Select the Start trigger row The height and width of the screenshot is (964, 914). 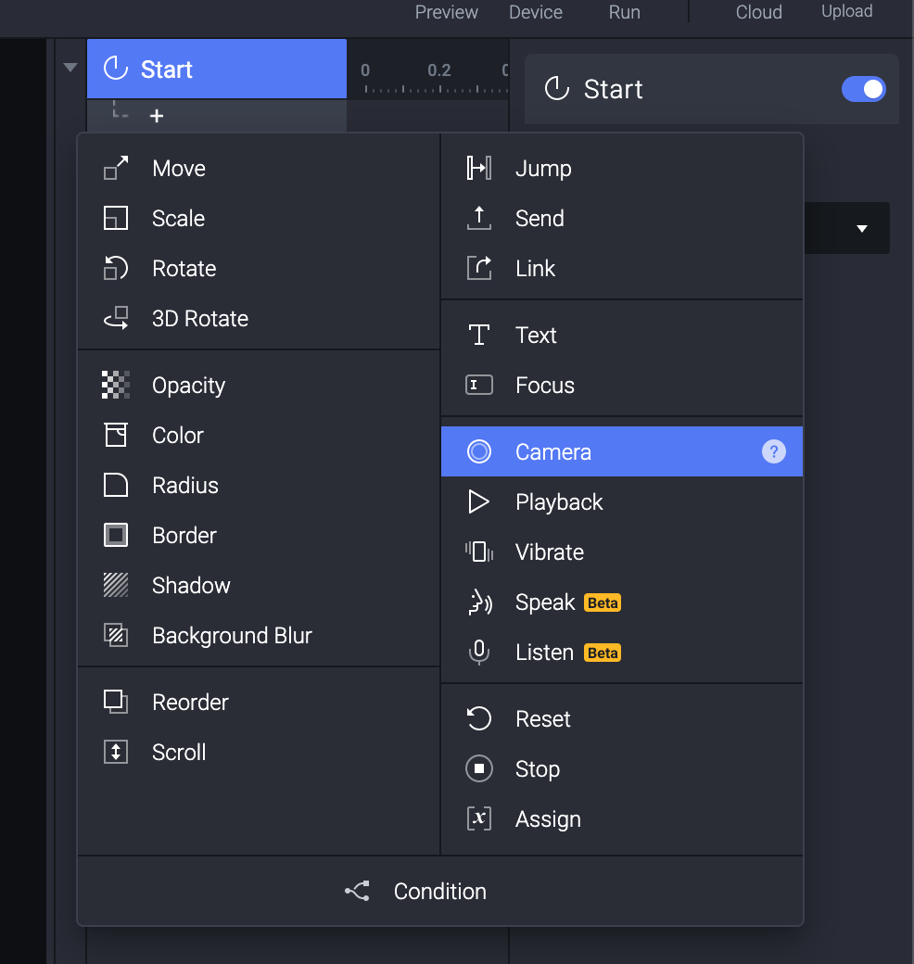click(x=217, y=70)
